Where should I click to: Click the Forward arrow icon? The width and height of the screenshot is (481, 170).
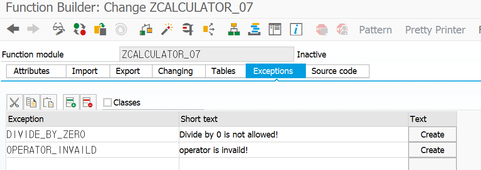click(33, 29)
